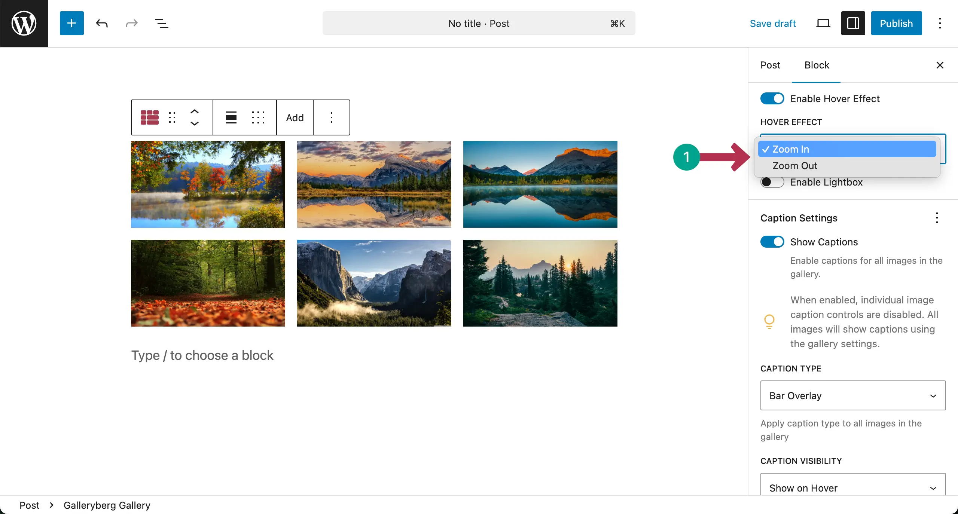Screen dimensions: 958x514
Task: Click the Publish button
Action: click(896, 23)
